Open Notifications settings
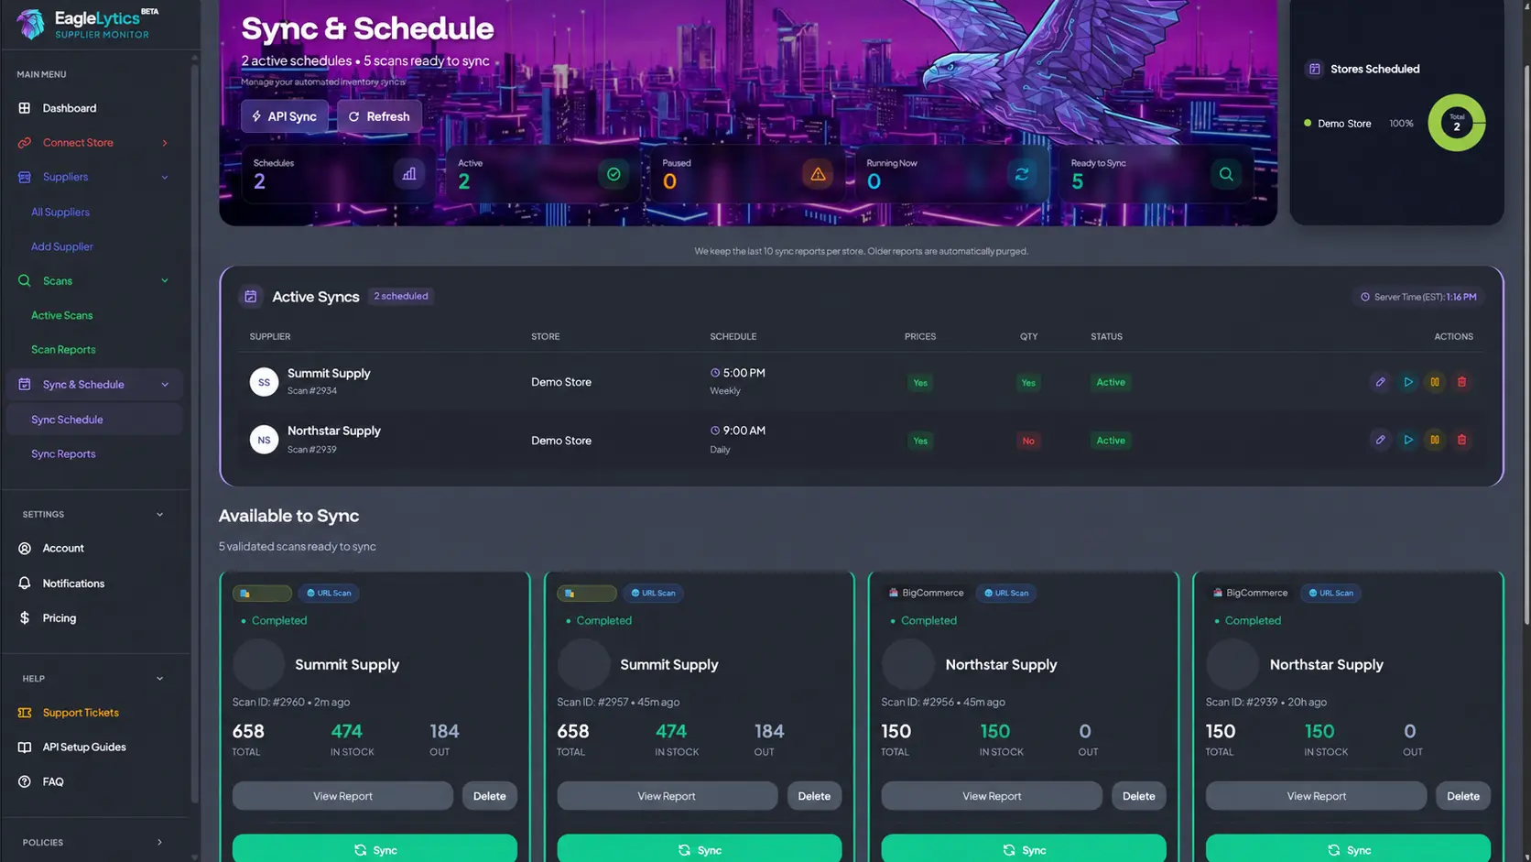Image resolution: width=1531 pixels, height=862 pixels. pyautogui.click(x=73, y=584)
